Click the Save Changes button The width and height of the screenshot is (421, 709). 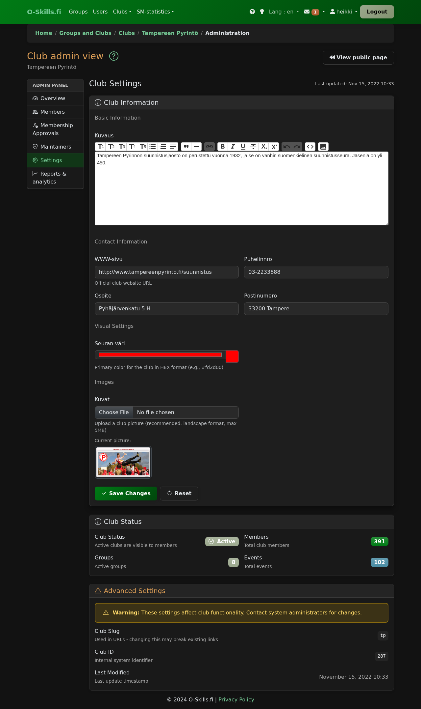[x=126, y=494]
